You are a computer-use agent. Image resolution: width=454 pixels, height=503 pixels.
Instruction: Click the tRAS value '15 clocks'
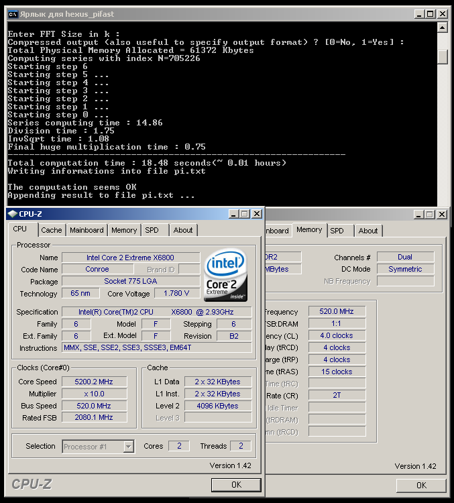337,372
